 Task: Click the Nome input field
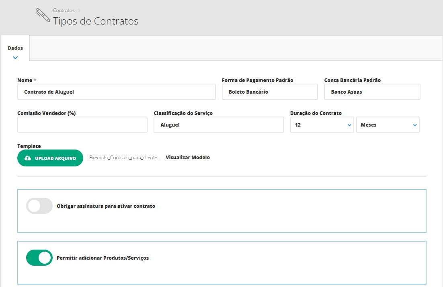click(117, 92)
